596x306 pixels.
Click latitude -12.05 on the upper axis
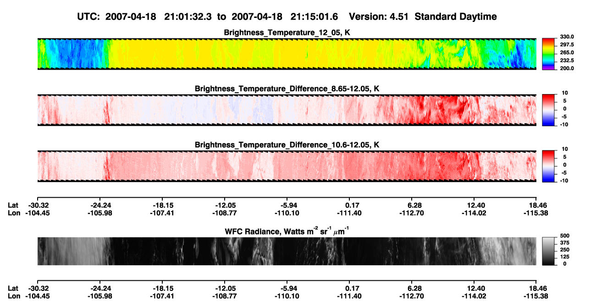coord(224,205)
